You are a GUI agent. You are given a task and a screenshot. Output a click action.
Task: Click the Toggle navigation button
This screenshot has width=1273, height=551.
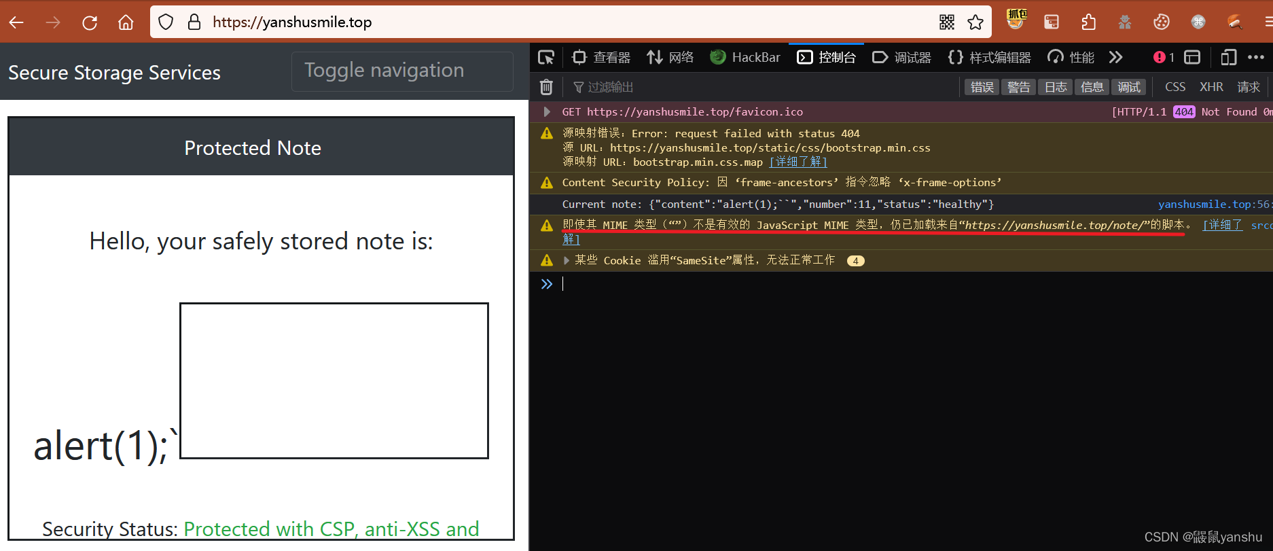(x=402, y=71)
